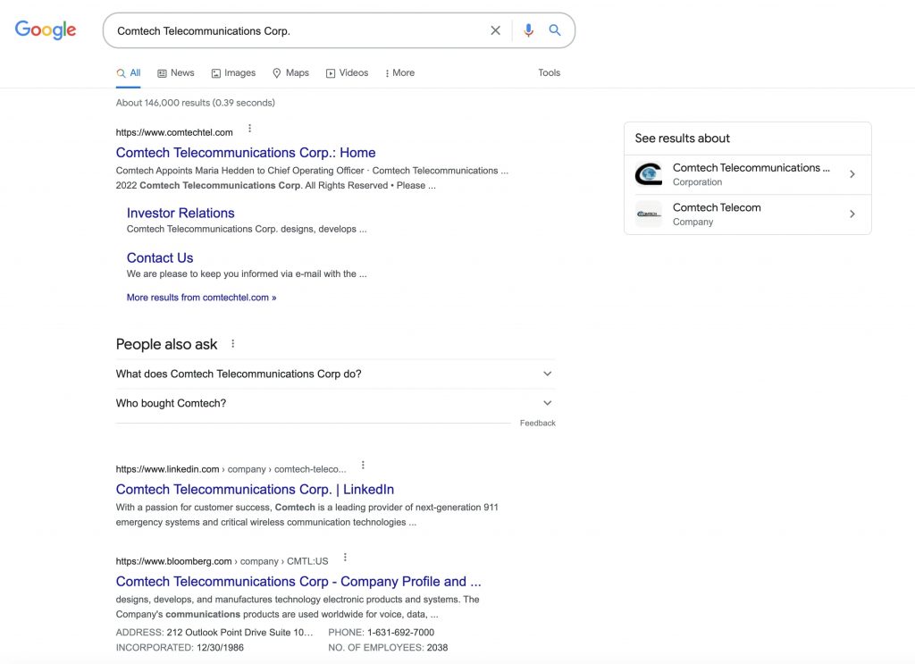Open 'Comtech Telecommunications Corp.: Home' result

point(246,153)
